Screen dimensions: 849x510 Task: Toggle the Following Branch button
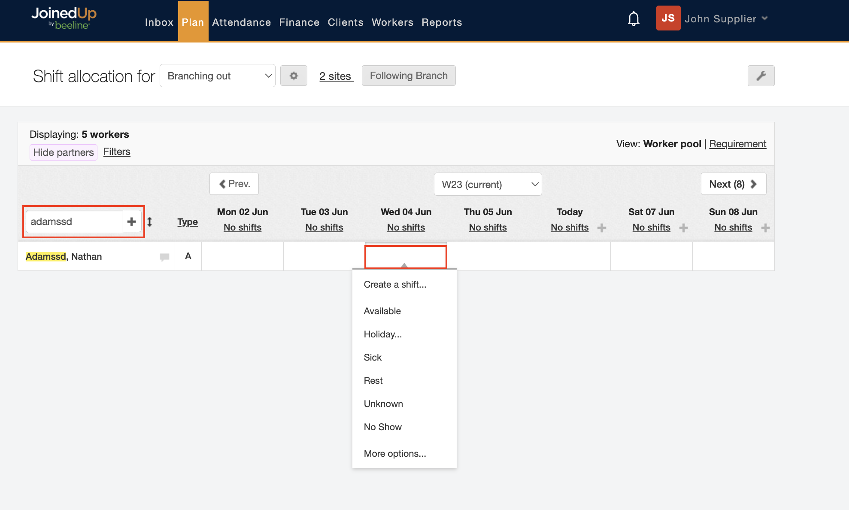(x=408, y=76)
